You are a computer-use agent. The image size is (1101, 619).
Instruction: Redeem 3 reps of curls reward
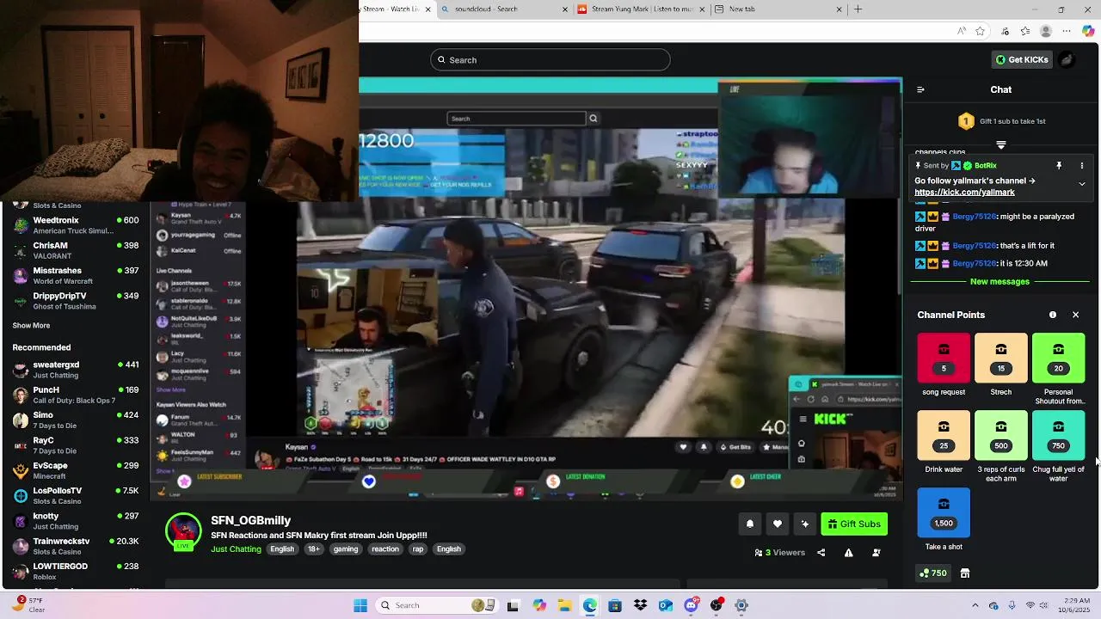coord(1001,435)
